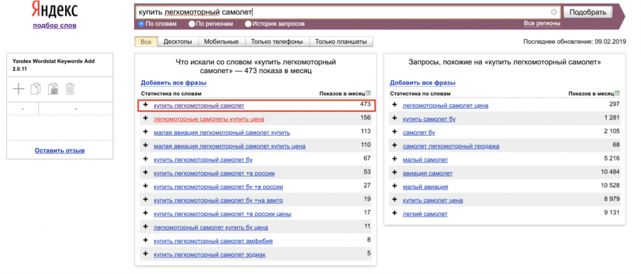This screenshot has width=641, height=274.
Task: Click 'Добавить все фразы' in left results
Action: coord(174,83)
